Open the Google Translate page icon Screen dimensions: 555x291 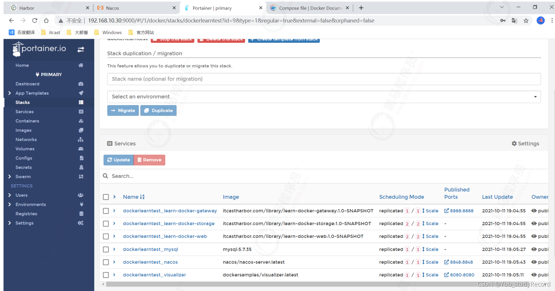(514, 20)
